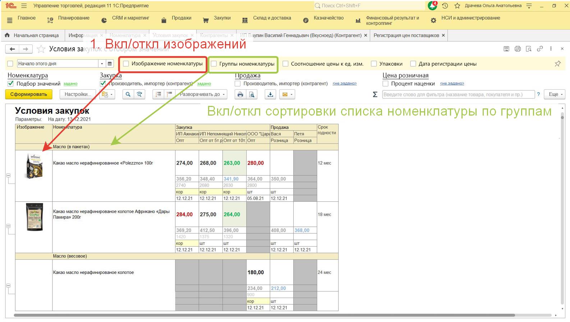
Task: Click the filter word input field
Action: tap(458, 94)
